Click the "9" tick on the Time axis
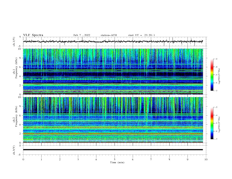 [187, 159]
